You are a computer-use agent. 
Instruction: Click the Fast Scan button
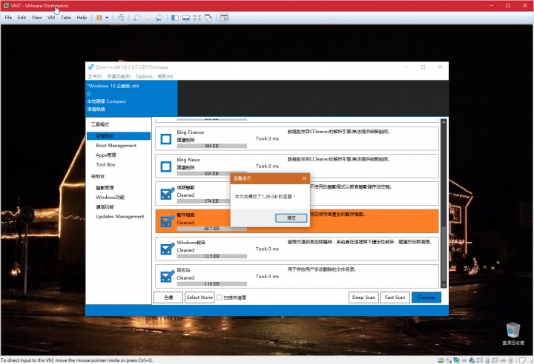tap(395, 297)
